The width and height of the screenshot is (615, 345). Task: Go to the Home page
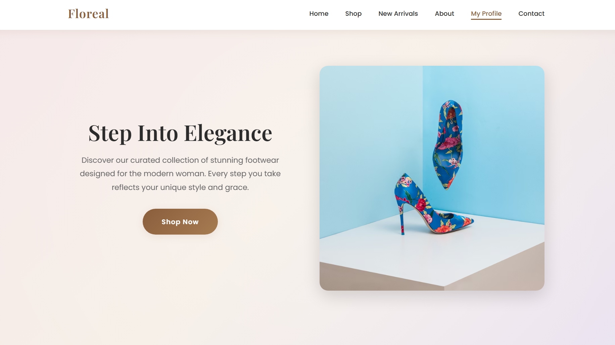click(319, 13)
